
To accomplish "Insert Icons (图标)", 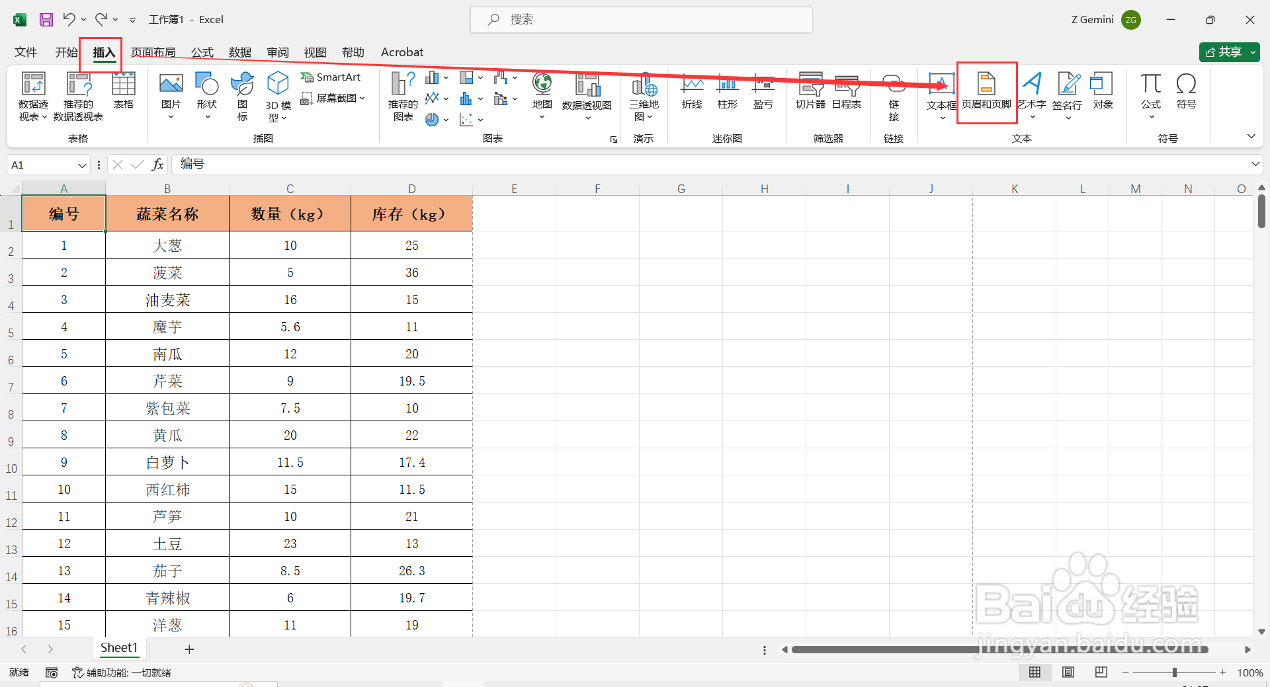I will pyautogui.click(x=243, y=97).
